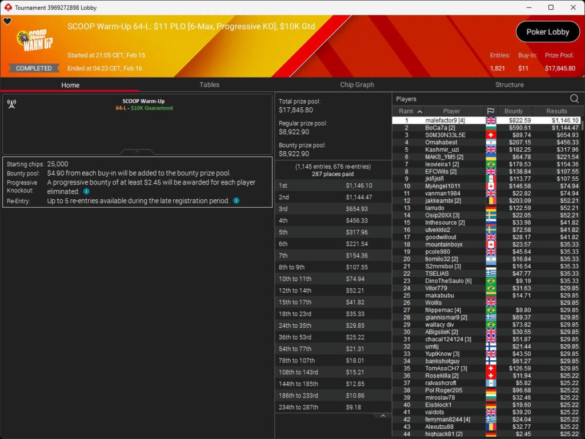
Task: Click the SCOOP Warm Up logo
Action: tap(34, 41)
